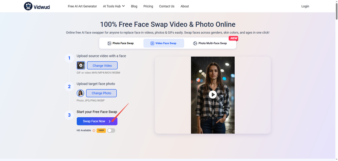Click the Photo Face Swap image icon
This screenshot has width=338, height=161.
[x=109, y=43]
